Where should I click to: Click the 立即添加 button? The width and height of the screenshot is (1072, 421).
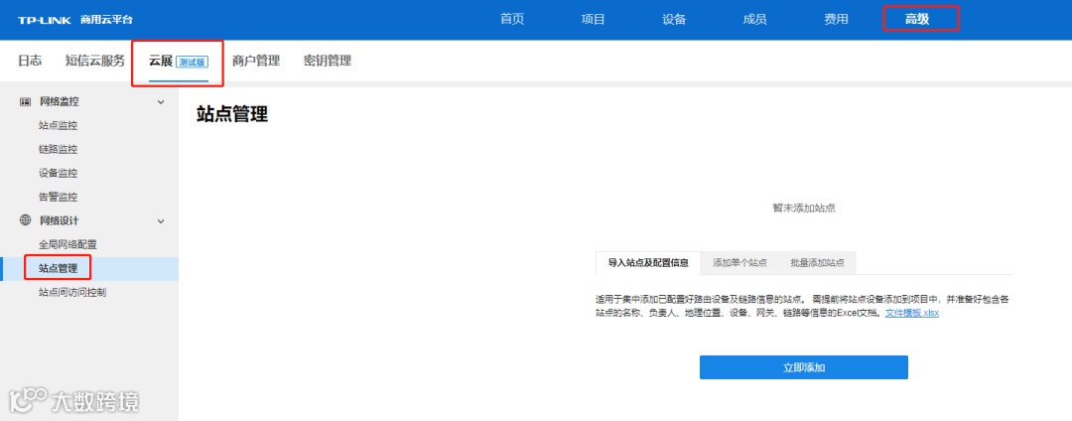[803, 367]
